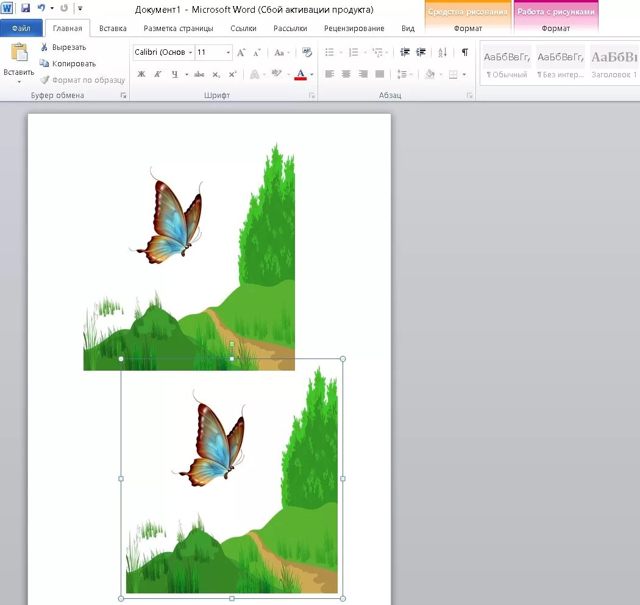Click the line spacing icon
The height and width of the screenshot is (605, 640).
[402, 74]
